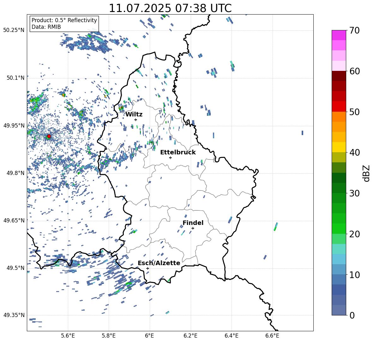Click the 50 tick on the colorbar

tap(354, 112)
